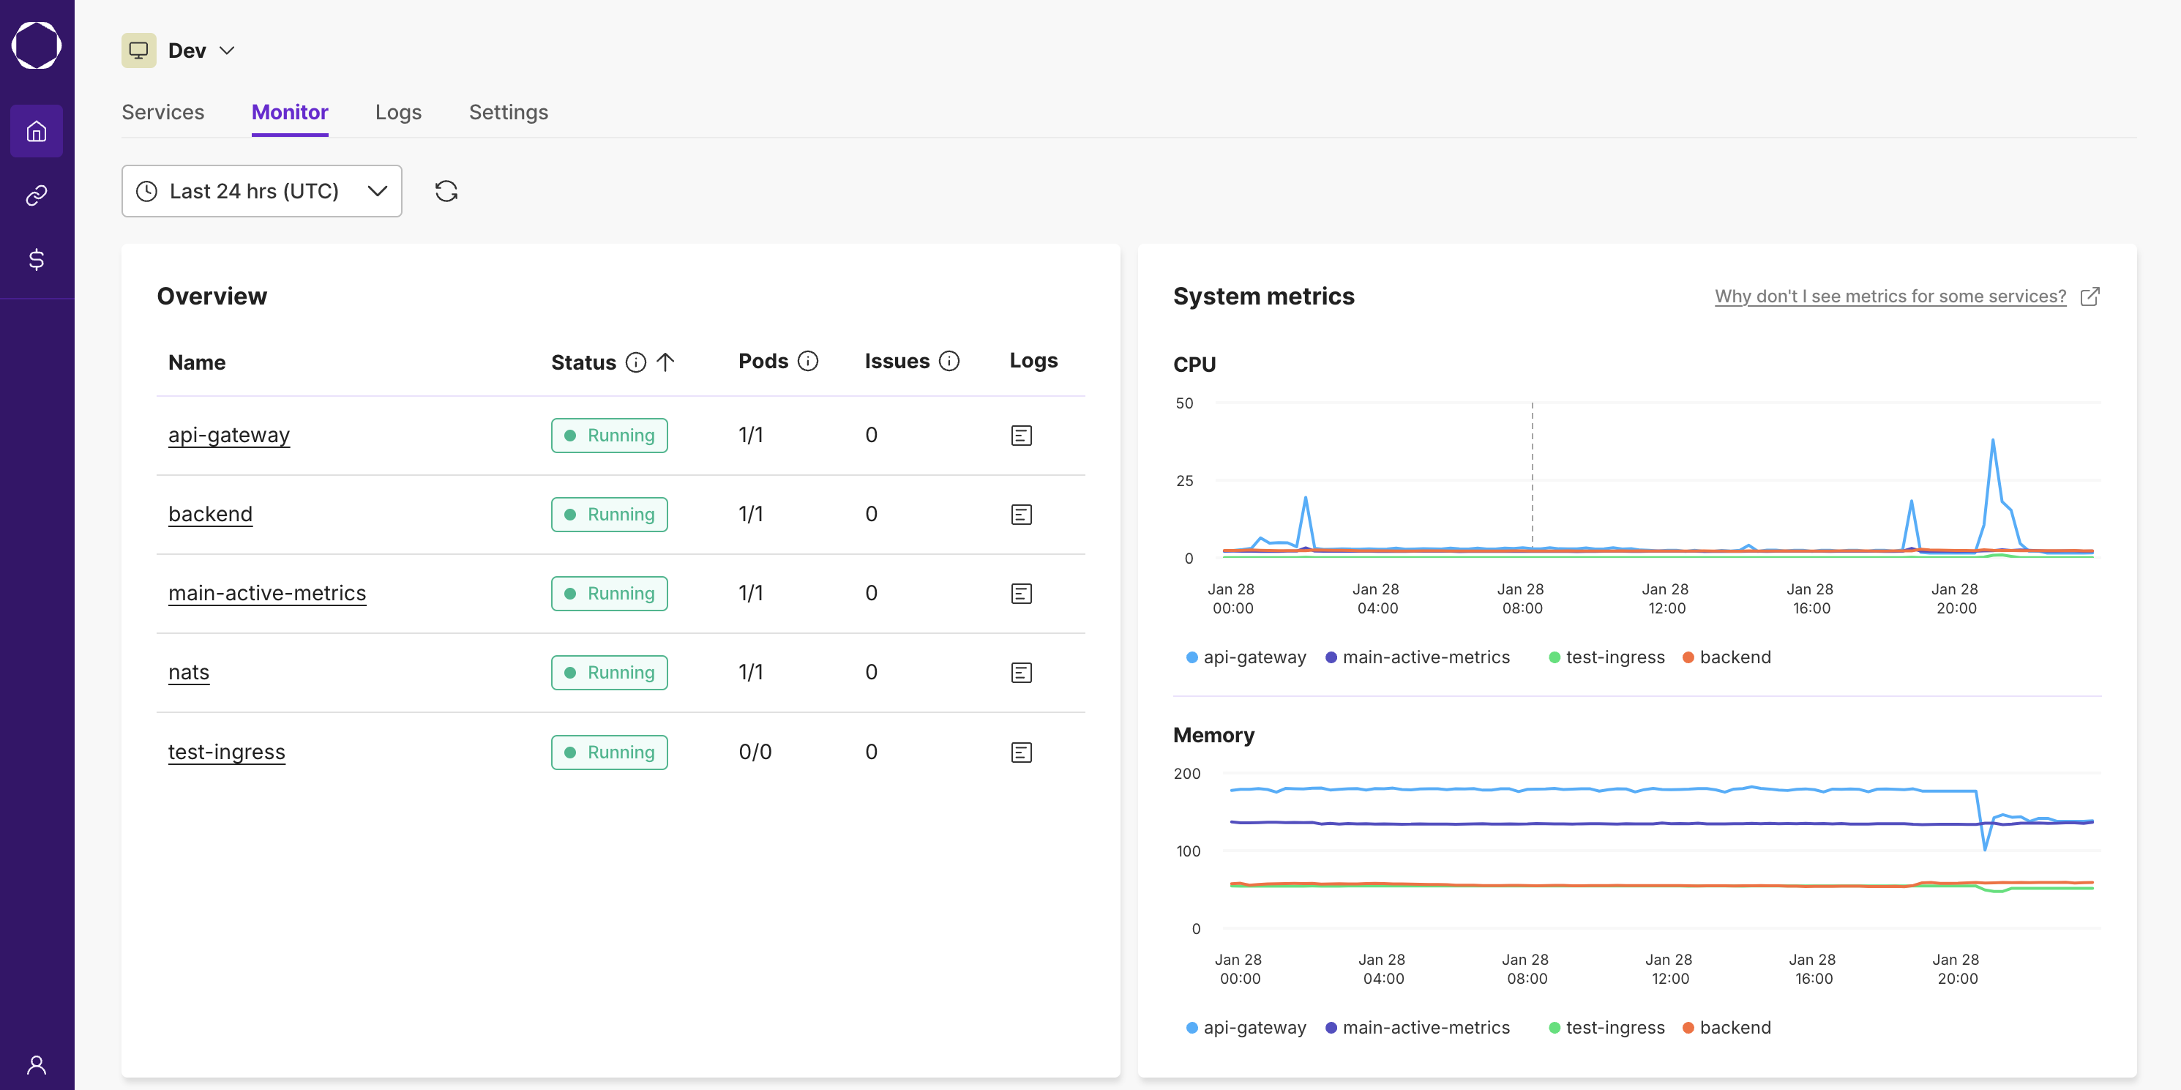Image resolution: width=2181 pixels, height=1090 pixels.
Task: Click the dashed vertical marker in CPU chart
Action: (x=1532, y=475)
